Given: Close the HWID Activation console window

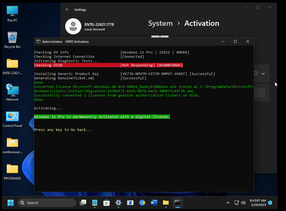Looking at the screenshot, I should click(248, 41).
